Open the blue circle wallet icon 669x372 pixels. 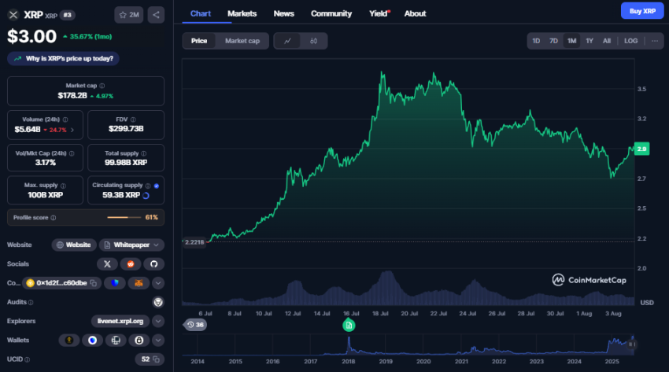(x=93, y=340)
